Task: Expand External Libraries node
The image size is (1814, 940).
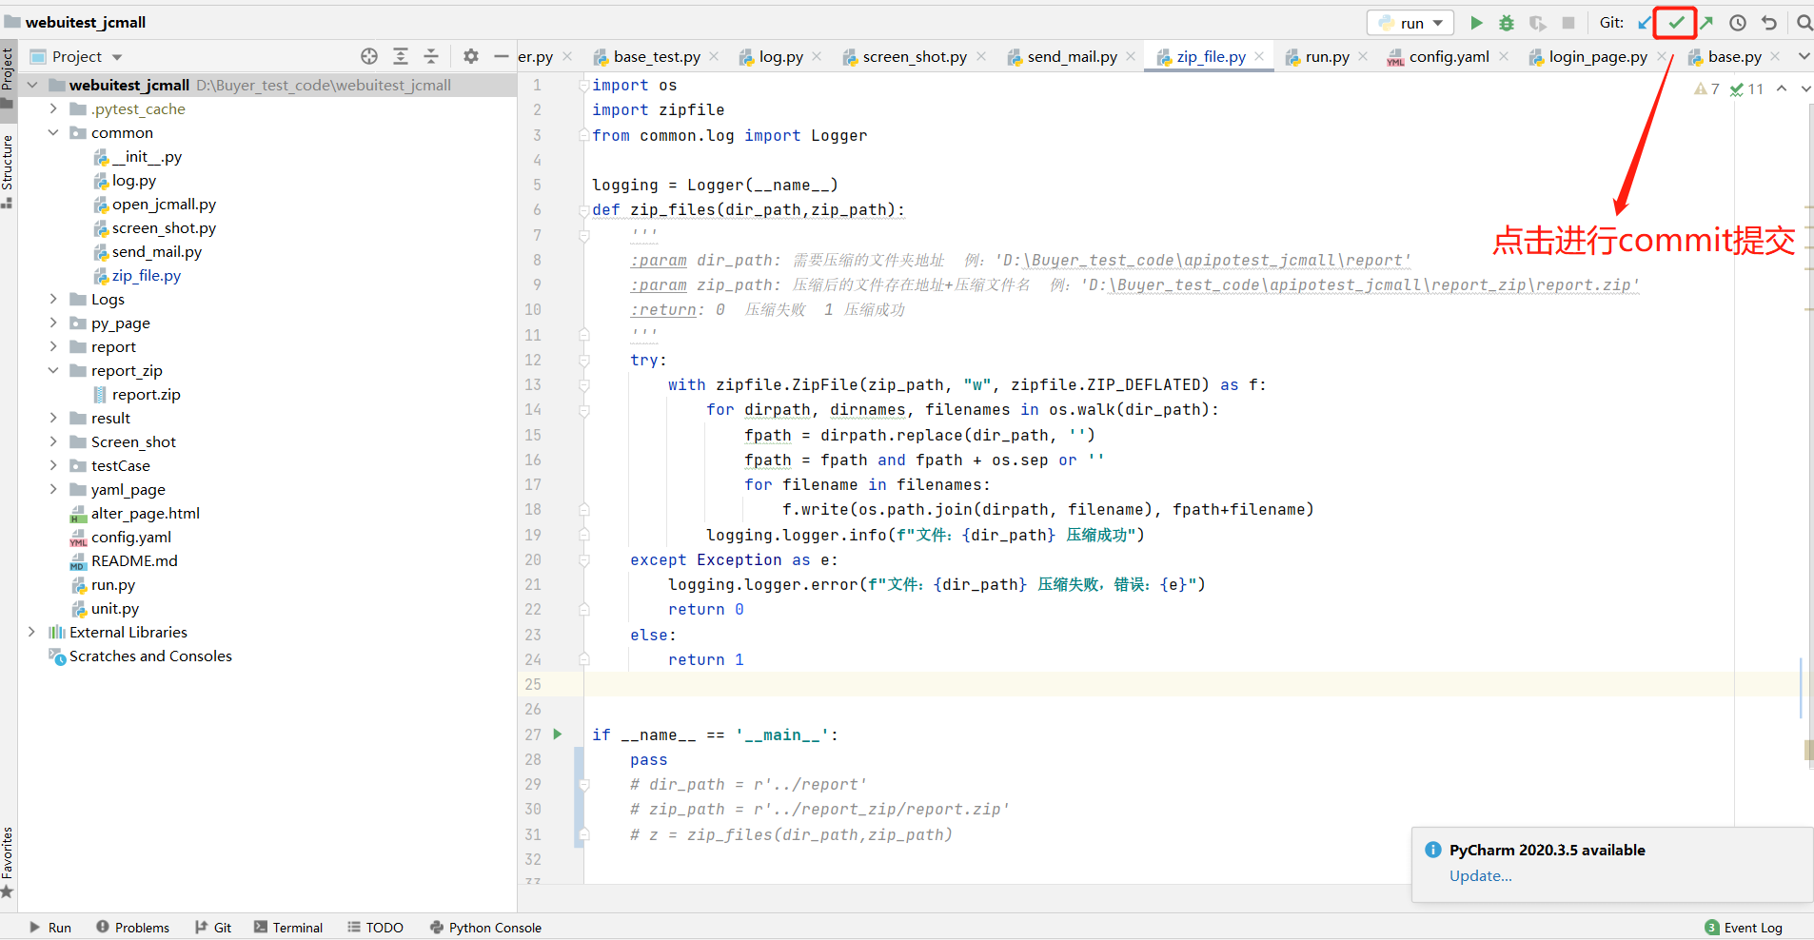Action: pos(32,632)
